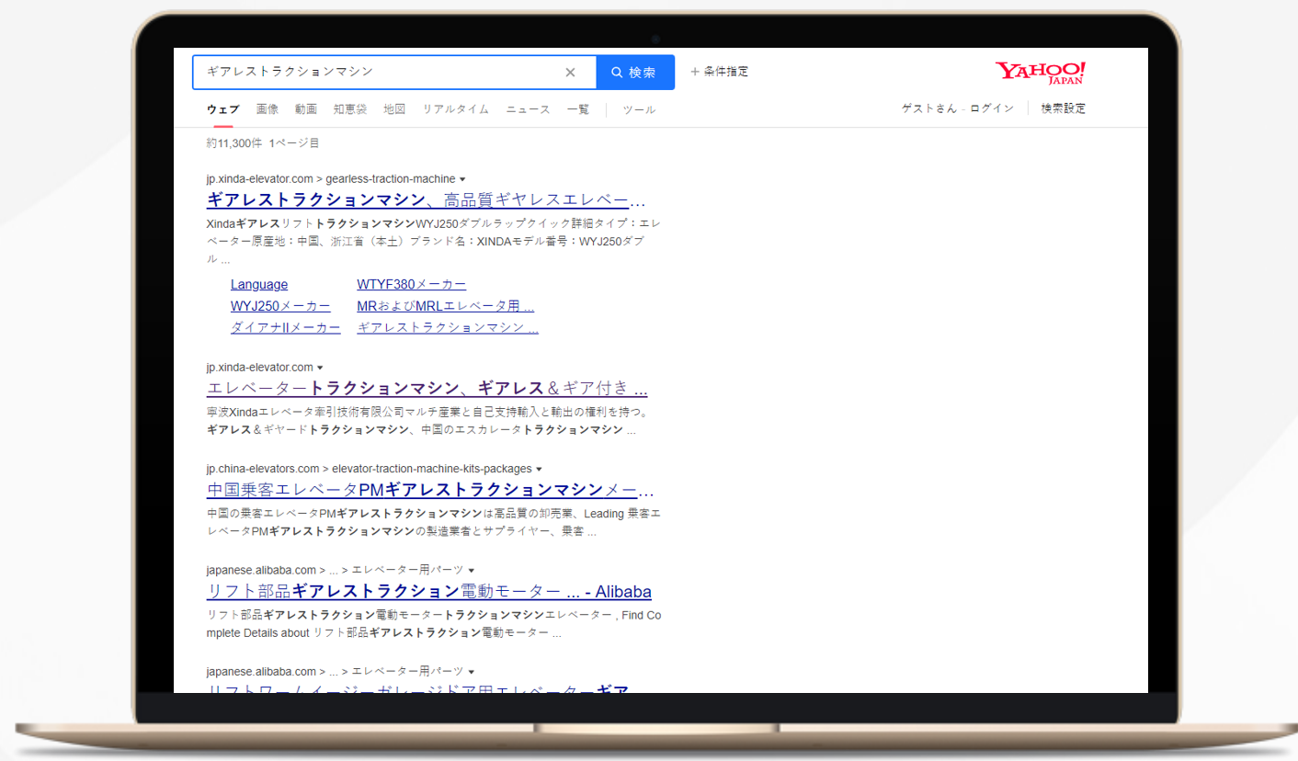Open the Language sublink
This screenshot has height=761, width=1298.
258,284
